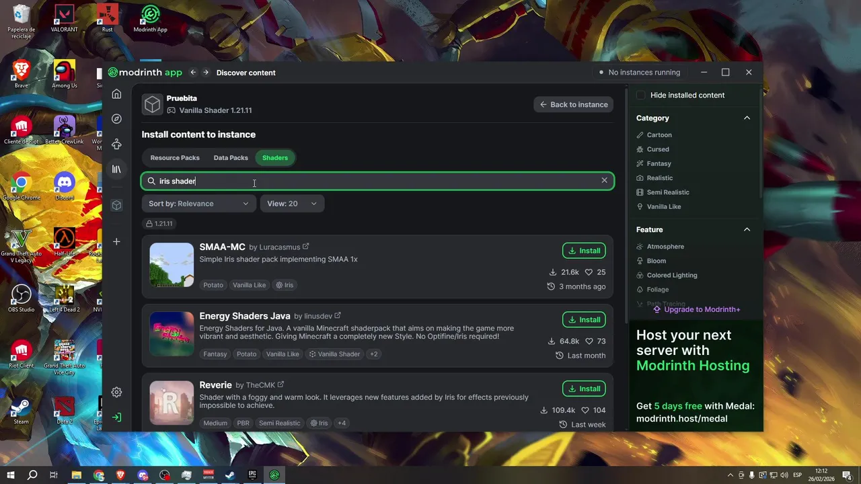Open the external link icon next to TheCMK
Viewport: 861px width, 484px height.
280,385
